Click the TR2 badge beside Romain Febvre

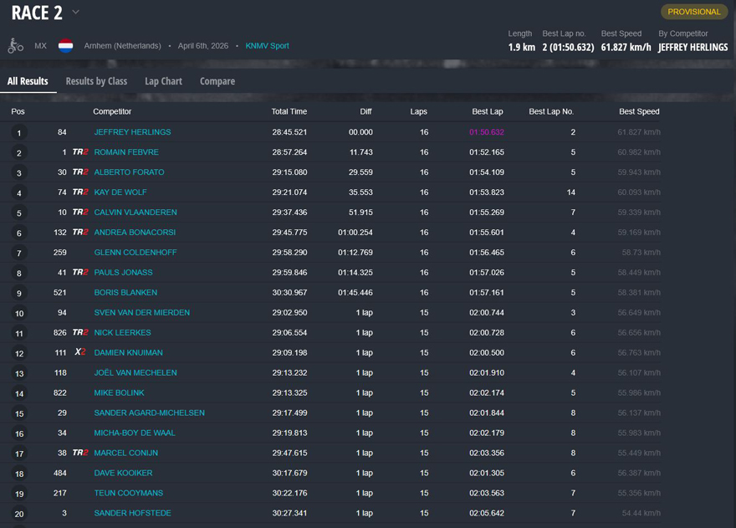pyautogui.click(x=80, y=152)
